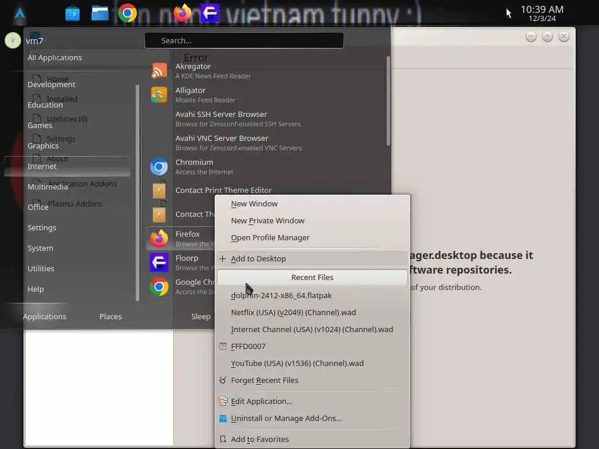Click Google Chrome icon in app list
This screenshot has width=599, height=449.
[159, 286]
